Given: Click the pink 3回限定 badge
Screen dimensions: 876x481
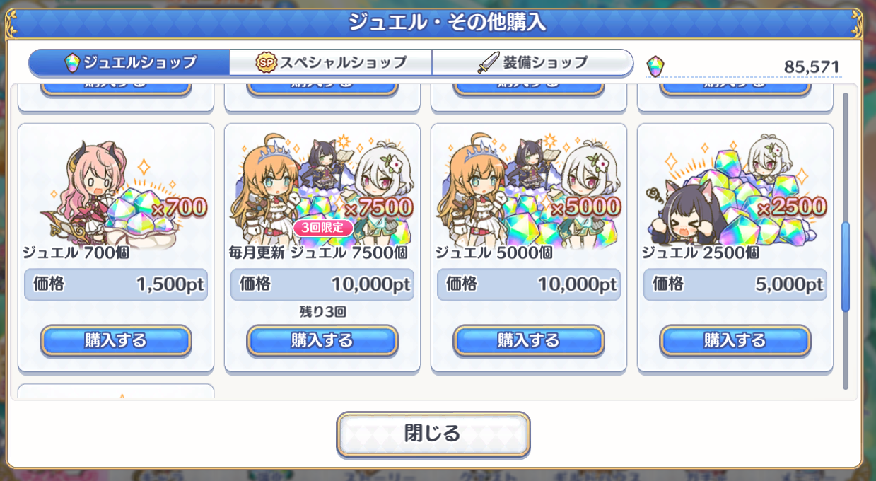Looking at the screenshot, I should coord(322,228).
